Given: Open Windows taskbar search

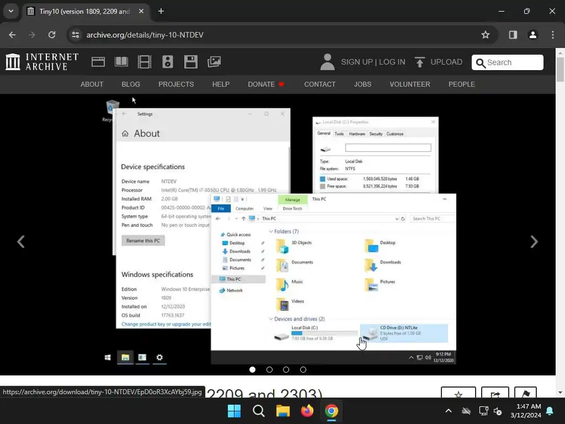Looking at the screenshot, I should [x=258, y=411].
